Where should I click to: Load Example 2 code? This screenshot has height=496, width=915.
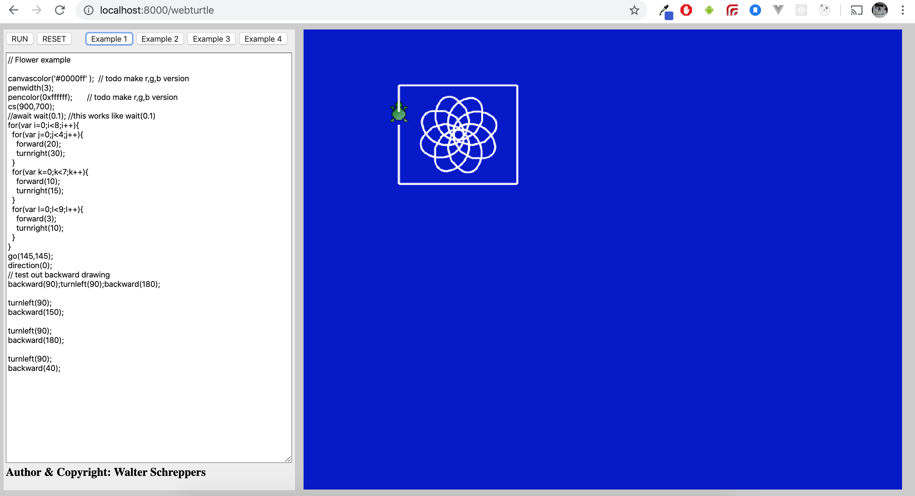point(160,39)
